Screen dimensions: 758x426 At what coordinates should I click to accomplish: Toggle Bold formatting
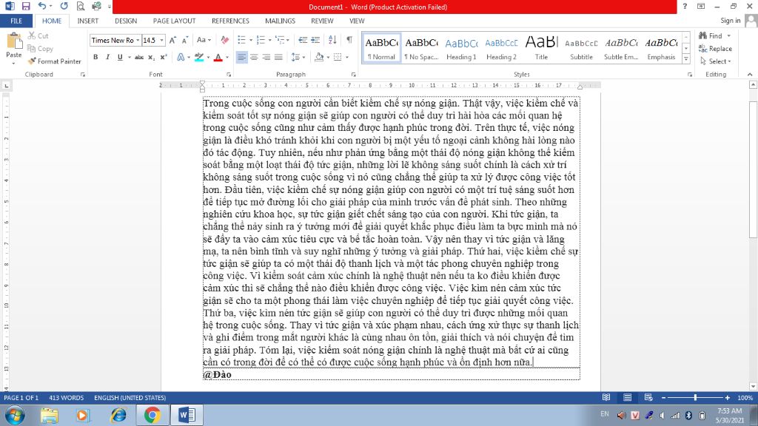(x=95, y=57)
